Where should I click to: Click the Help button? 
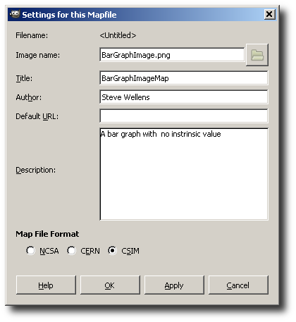click(46, 285)
